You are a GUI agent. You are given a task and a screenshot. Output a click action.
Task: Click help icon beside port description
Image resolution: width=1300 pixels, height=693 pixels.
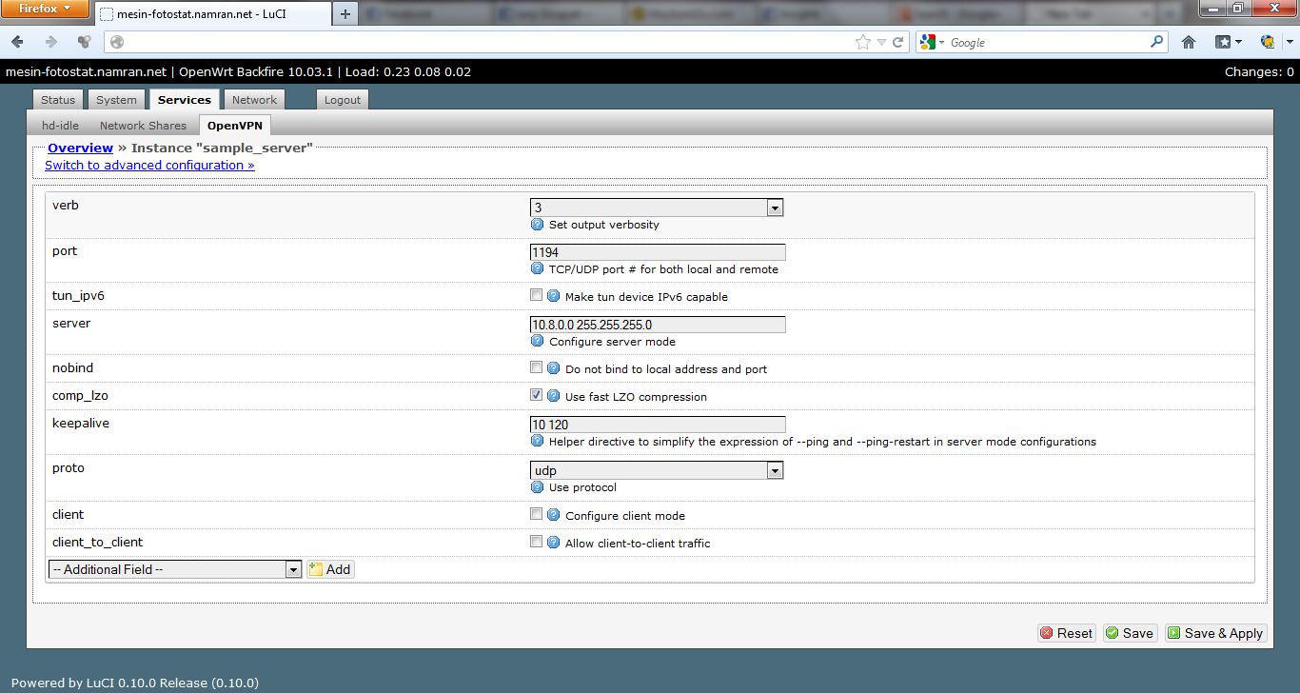pyautogui.click(x=537, y=269)
